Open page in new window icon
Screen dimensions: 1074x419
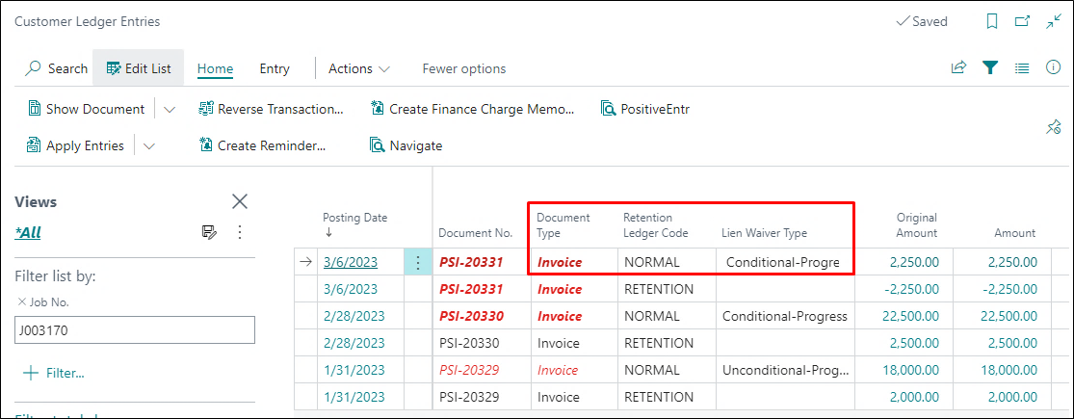[x=1023, y=21]
